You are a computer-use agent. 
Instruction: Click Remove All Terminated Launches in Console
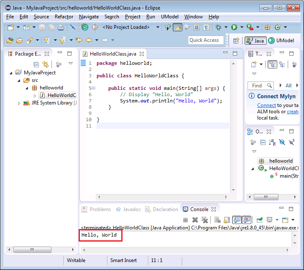pos(204,220)
